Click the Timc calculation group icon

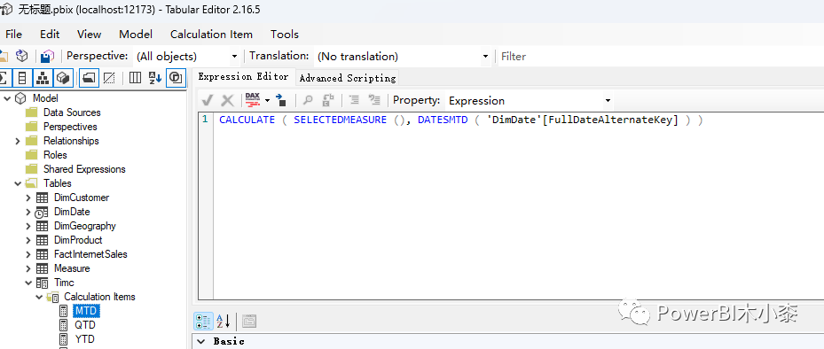tap(42, 283)
